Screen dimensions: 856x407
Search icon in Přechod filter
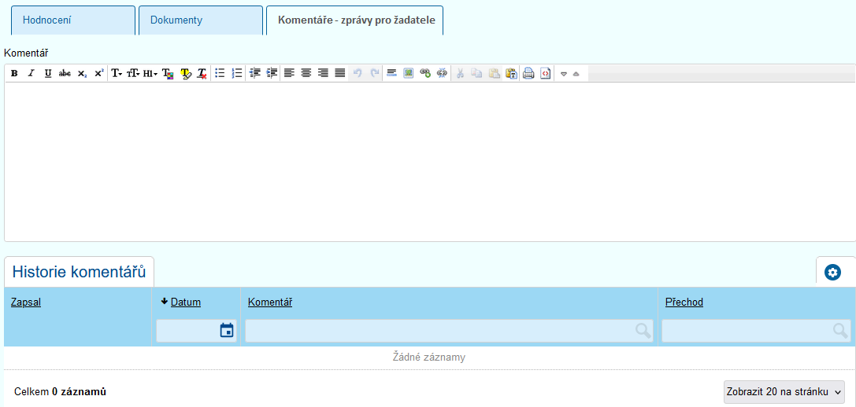click(840, 330)
